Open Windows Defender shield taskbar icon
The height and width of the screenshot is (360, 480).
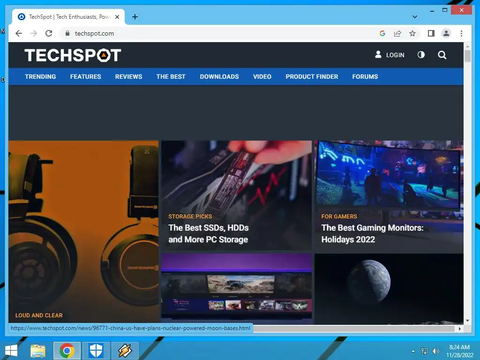96,351
